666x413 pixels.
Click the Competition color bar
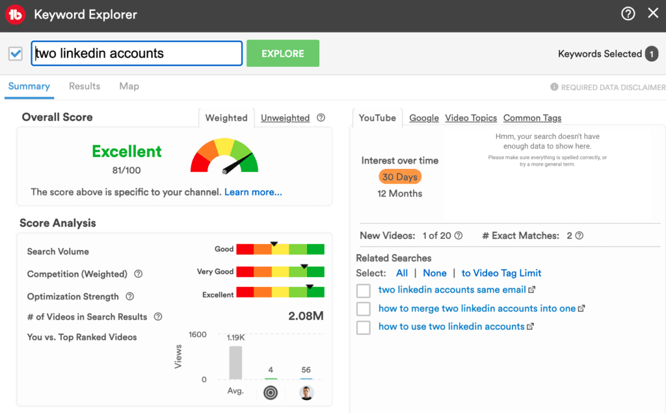click(x=280, y=271)
